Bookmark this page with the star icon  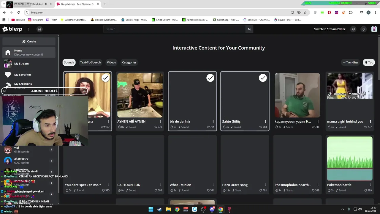[x=305, y=12]
